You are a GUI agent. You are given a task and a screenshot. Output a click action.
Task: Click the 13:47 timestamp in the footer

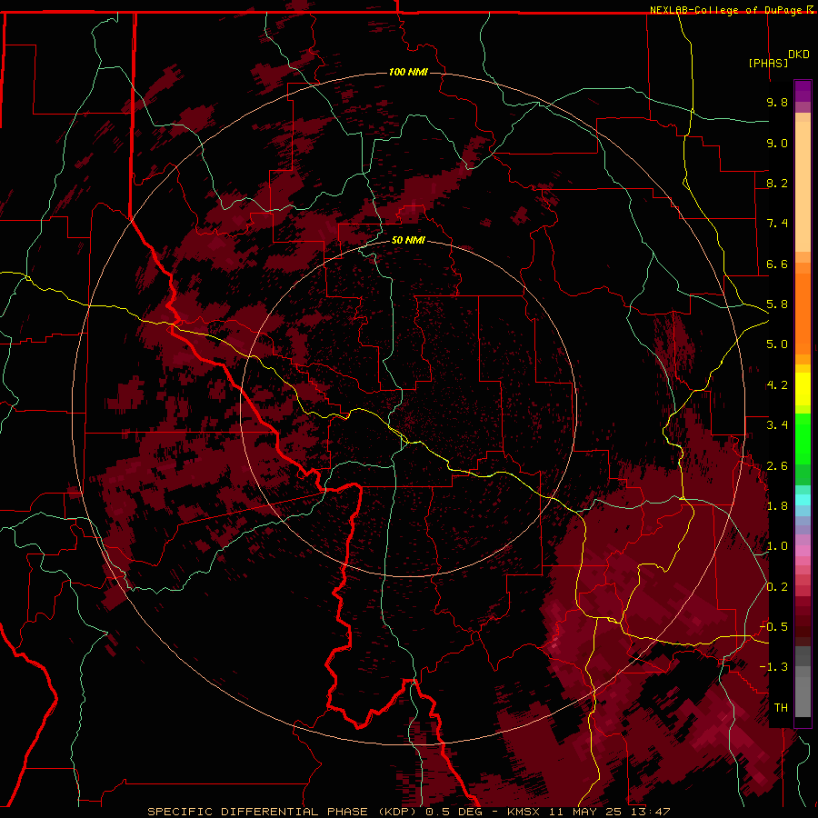652,812
